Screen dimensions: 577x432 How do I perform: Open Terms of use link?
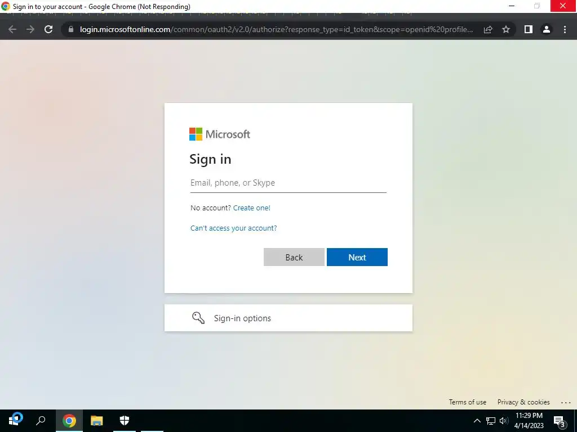(467, 402)
